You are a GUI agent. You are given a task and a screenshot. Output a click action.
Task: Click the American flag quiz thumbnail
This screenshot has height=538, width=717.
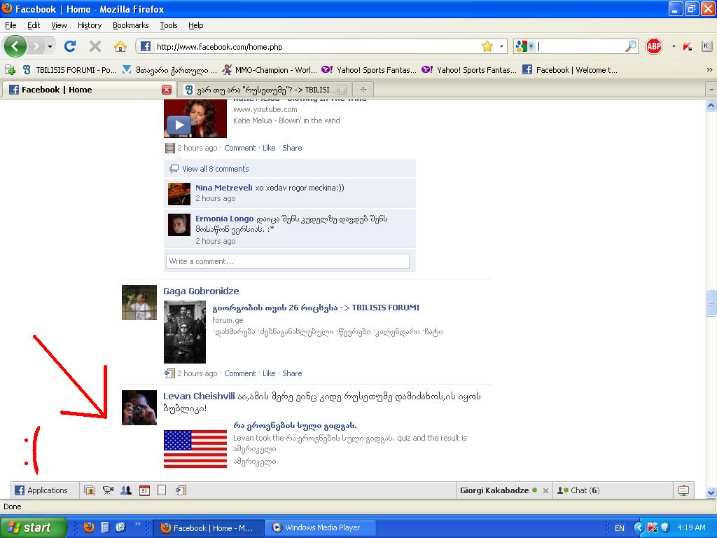(195, 449)
